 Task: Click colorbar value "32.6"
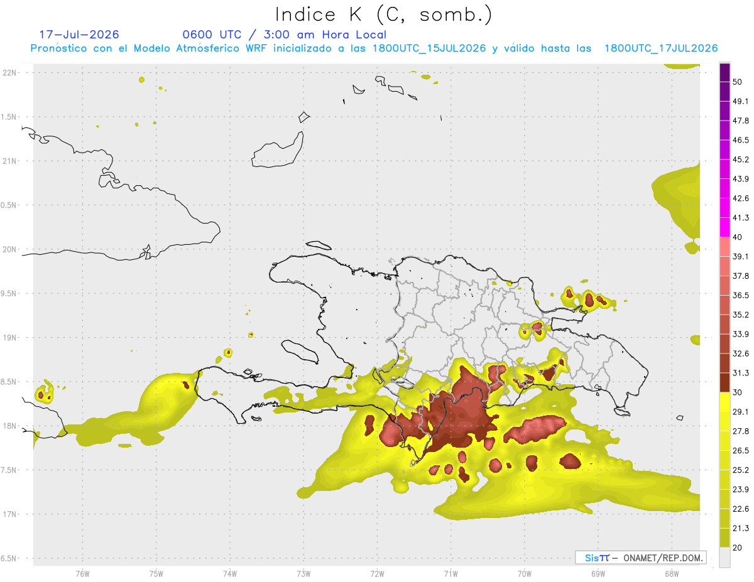click(x=741, y=353)
